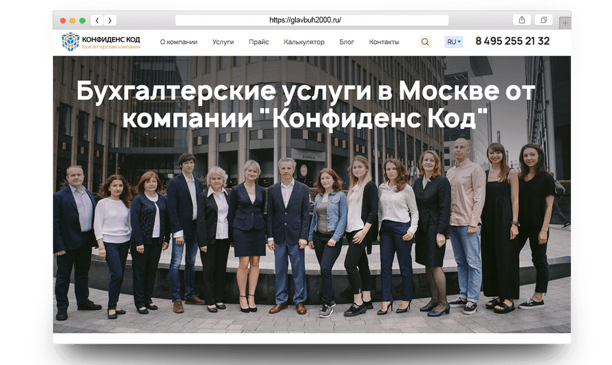
Task: Open the О компании menu item
Action: (179, 42)
